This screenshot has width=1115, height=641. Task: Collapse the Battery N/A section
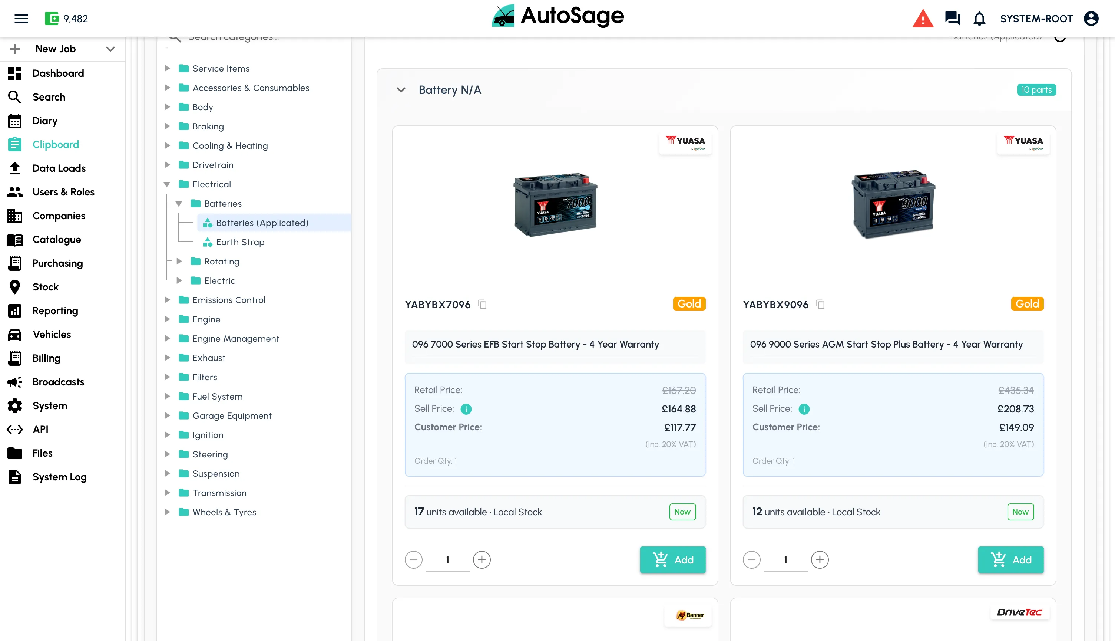(x=401, y=90)
